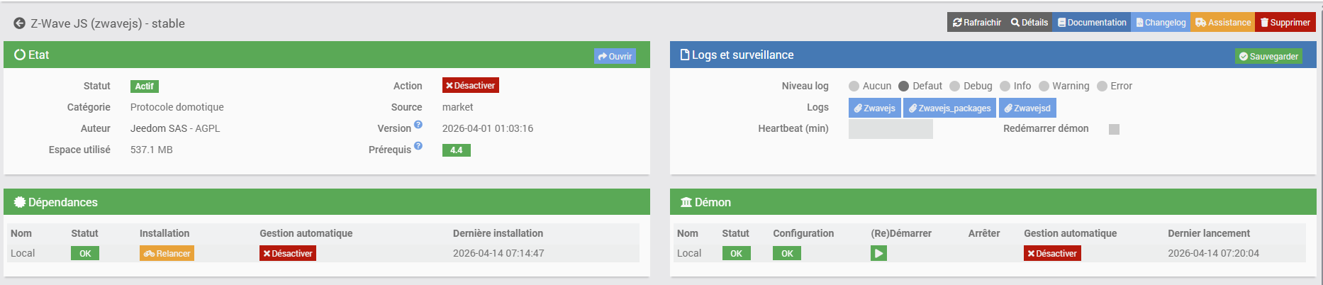The width and height of the screenshot is (1323, 285).
Task: Open the Zwavejs_packages log file
Action: coord(949,108)
